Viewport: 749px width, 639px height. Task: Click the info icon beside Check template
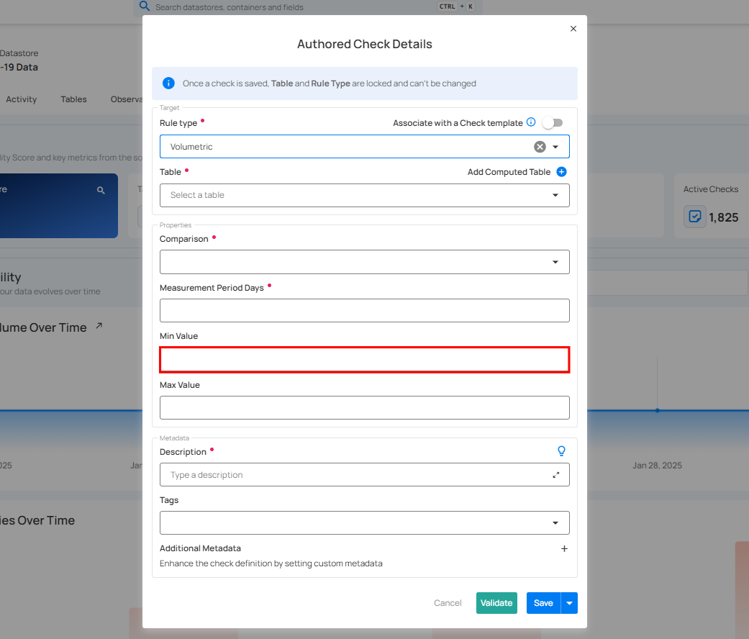(x=531, y=122)
